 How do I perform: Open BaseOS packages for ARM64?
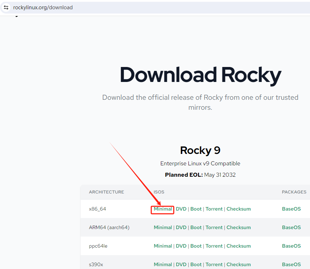coord(291,228)
